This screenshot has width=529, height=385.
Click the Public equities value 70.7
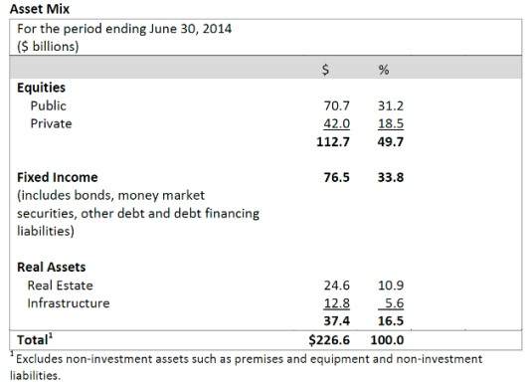tap(336, 106)
